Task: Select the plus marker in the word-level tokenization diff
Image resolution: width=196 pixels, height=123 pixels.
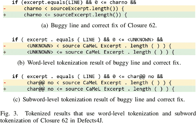Action: click(5, 52)
